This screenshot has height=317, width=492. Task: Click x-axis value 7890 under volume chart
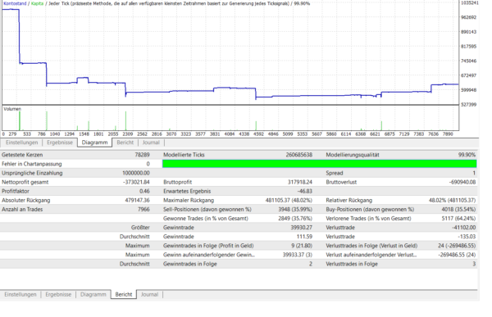[x=448, y=134]
